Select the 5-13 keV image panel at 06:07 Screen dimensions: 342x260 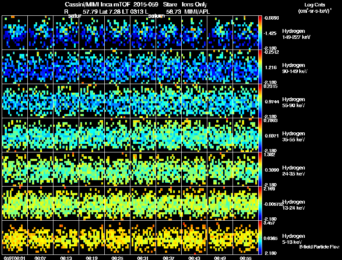pyautogui.click(x=40, y=238)
